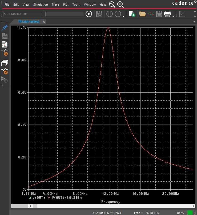Save with the floppy disk icon
Image resolution: width=197 pixels, height=215 pixels.
click(159, 14)
